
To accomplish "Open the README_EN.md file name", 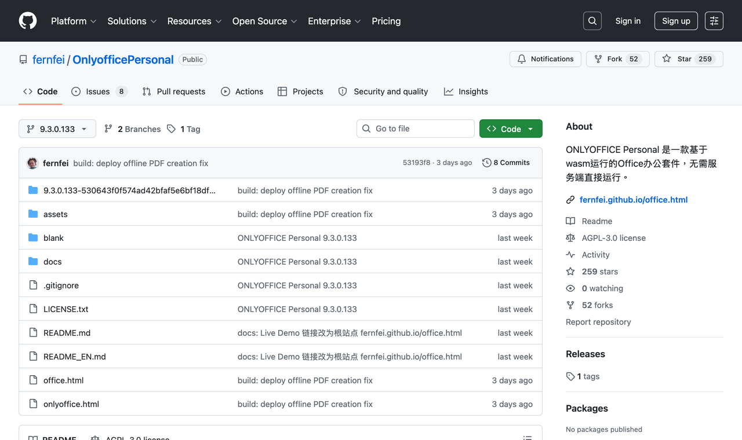I will (75, 357).
